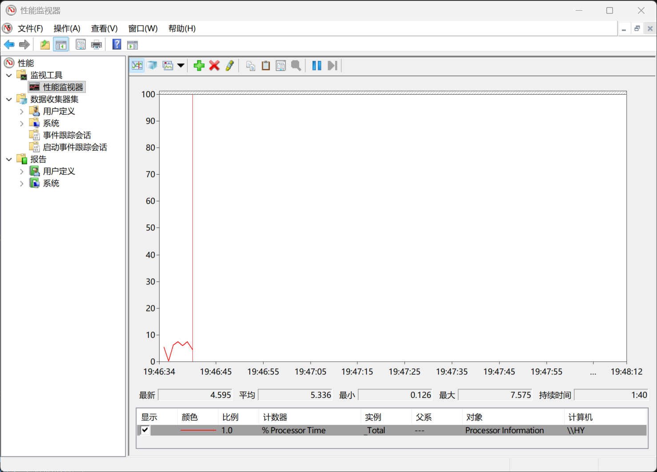Click Update data step-forward icon
657x472 pixels.
coord(332,66)
